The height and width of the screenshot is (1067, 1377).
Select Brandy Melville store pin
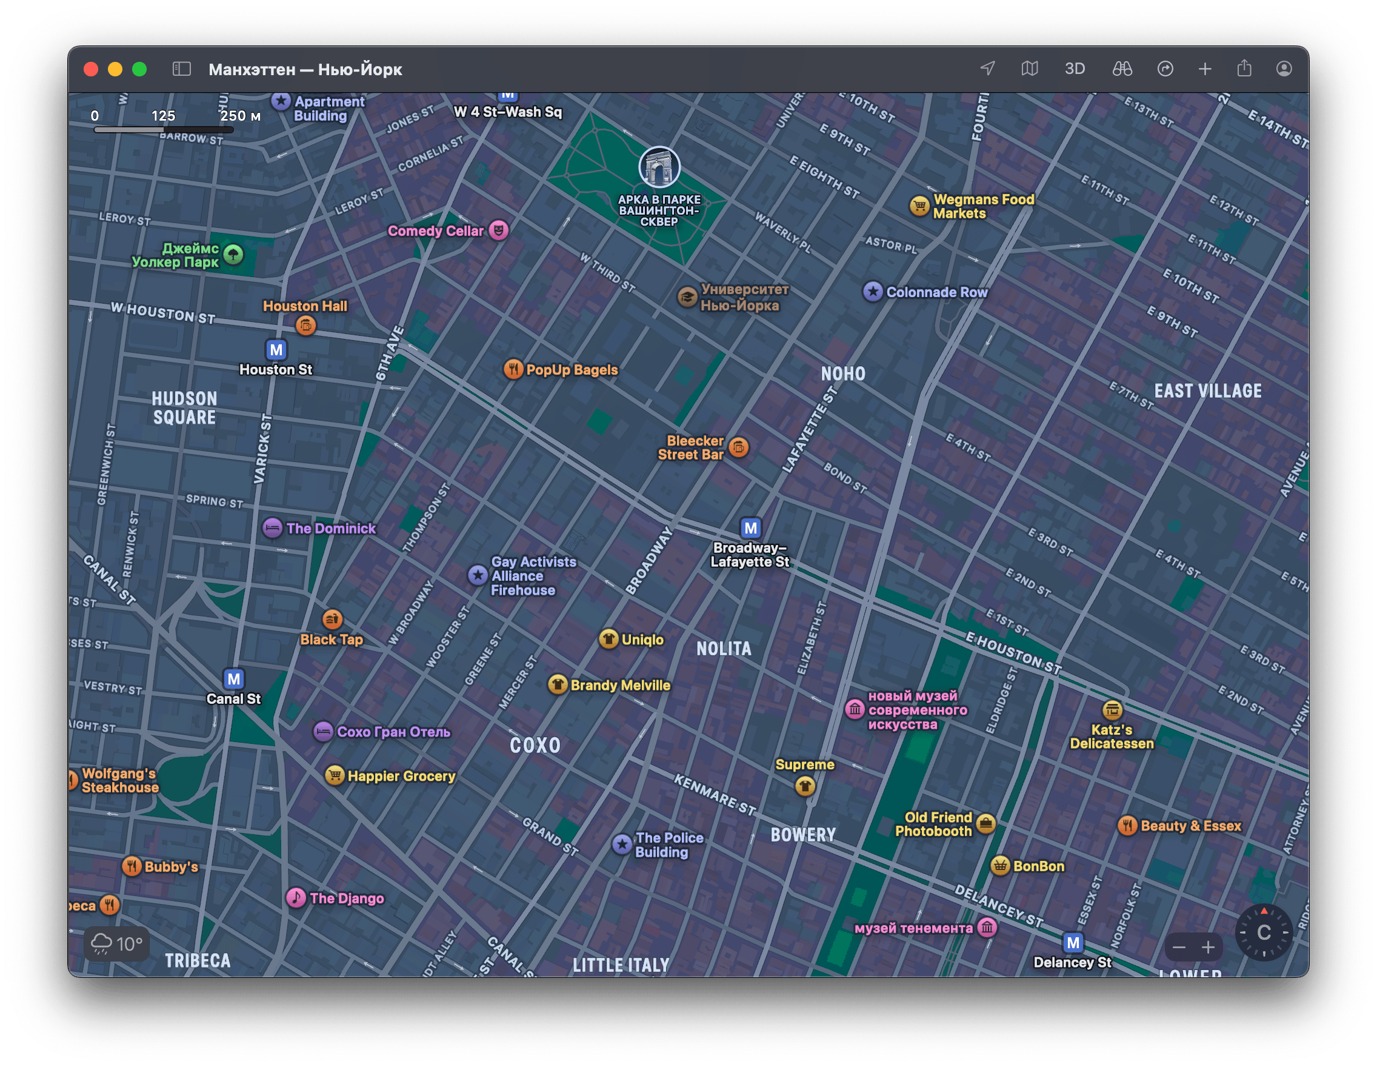pyautogui.click(x=558, y=684)
